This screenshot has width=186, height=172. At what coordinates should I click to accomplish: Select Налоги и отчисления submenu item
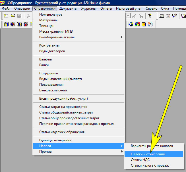[x=154, y=154]
